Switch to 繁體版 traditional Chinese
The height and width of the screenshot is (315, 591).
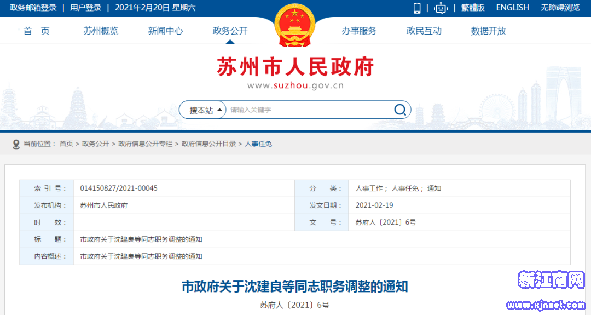[x=473, y=8]
